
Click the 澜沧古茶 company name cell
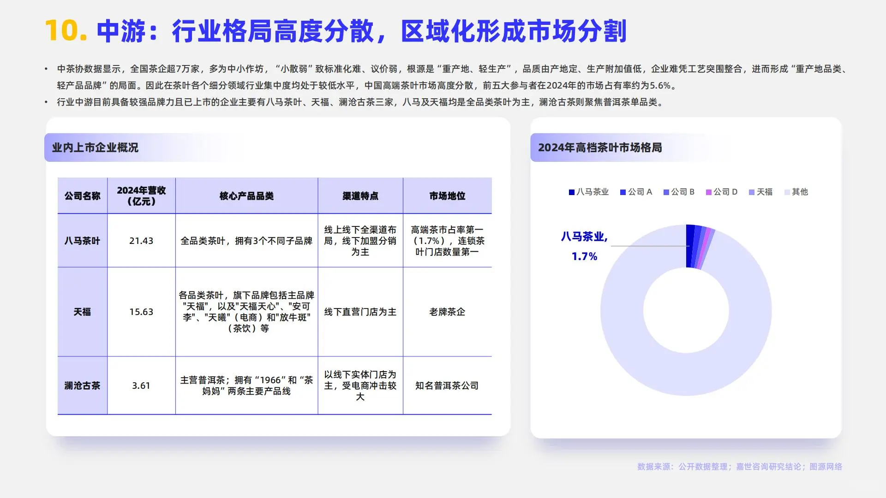(x=82, y=386)
